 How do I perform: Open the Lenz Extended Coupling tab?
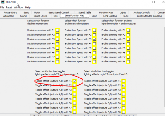[x=149, y=16]
